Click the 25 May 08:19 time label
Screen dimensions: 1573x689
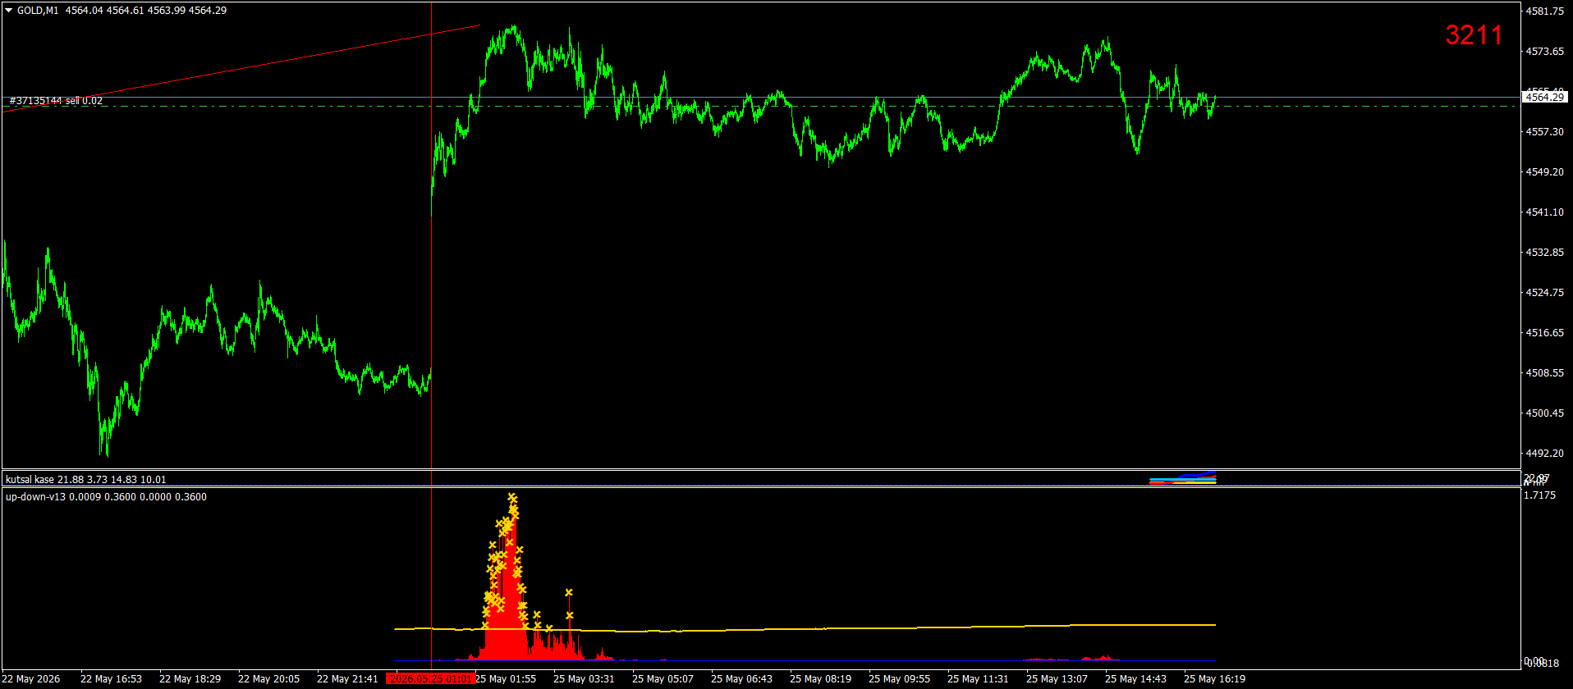click(820, 679)
